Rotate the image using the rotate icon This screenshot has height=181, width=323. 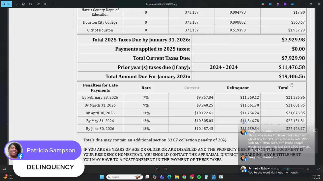tap(16, 4)
